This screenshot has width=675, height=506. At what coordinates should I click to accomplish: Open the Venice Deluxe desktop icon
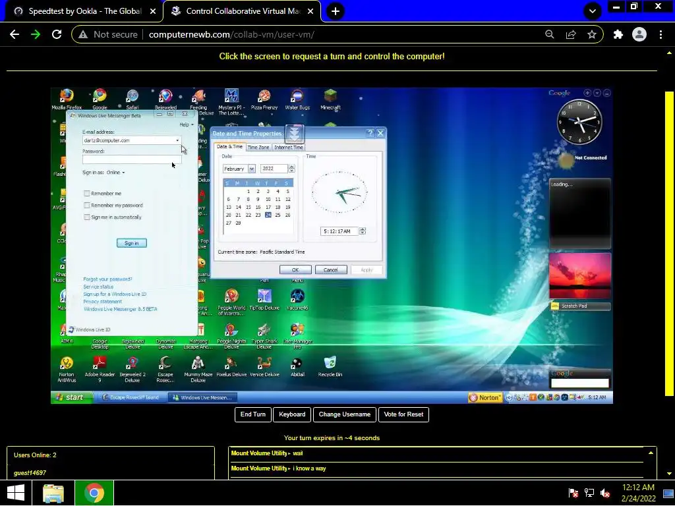(x=264, y=366)
